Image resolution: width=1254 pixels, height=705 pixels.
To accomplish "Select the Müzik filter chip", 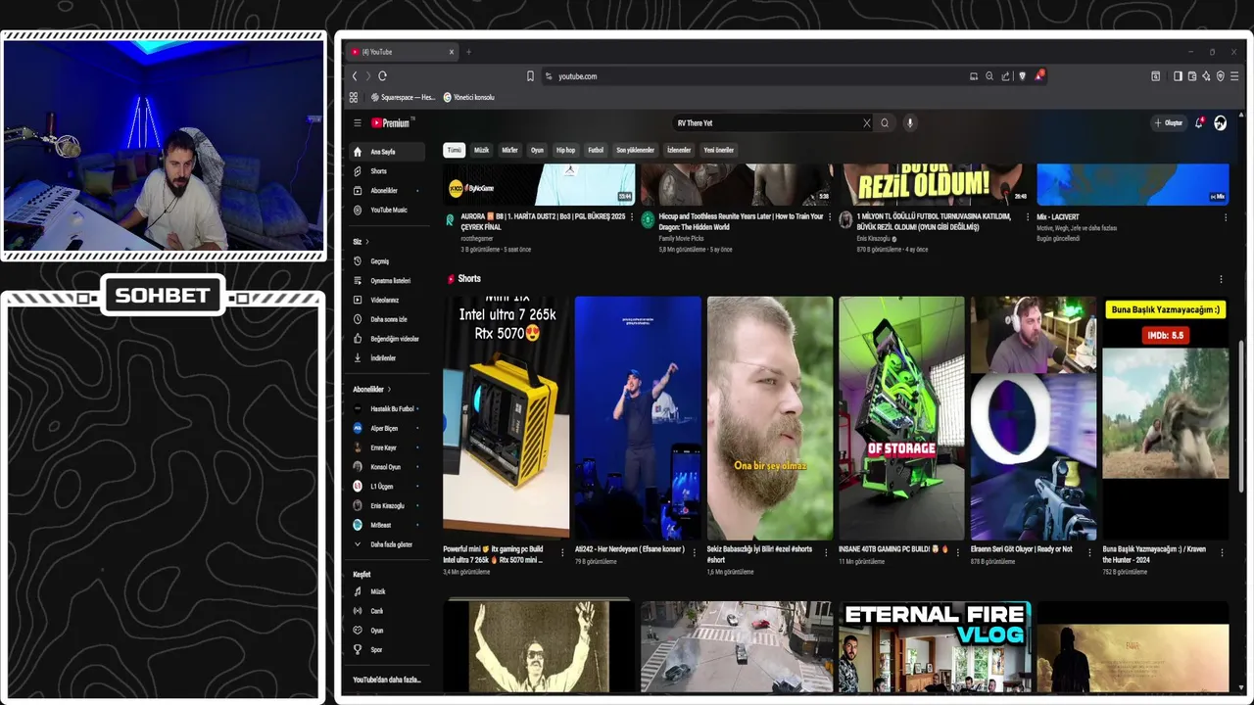I will pyautogui.click(x=481, y=150).
